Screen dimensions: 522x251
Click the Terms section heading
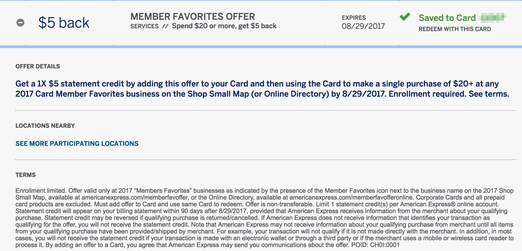[x=26, y=175]
